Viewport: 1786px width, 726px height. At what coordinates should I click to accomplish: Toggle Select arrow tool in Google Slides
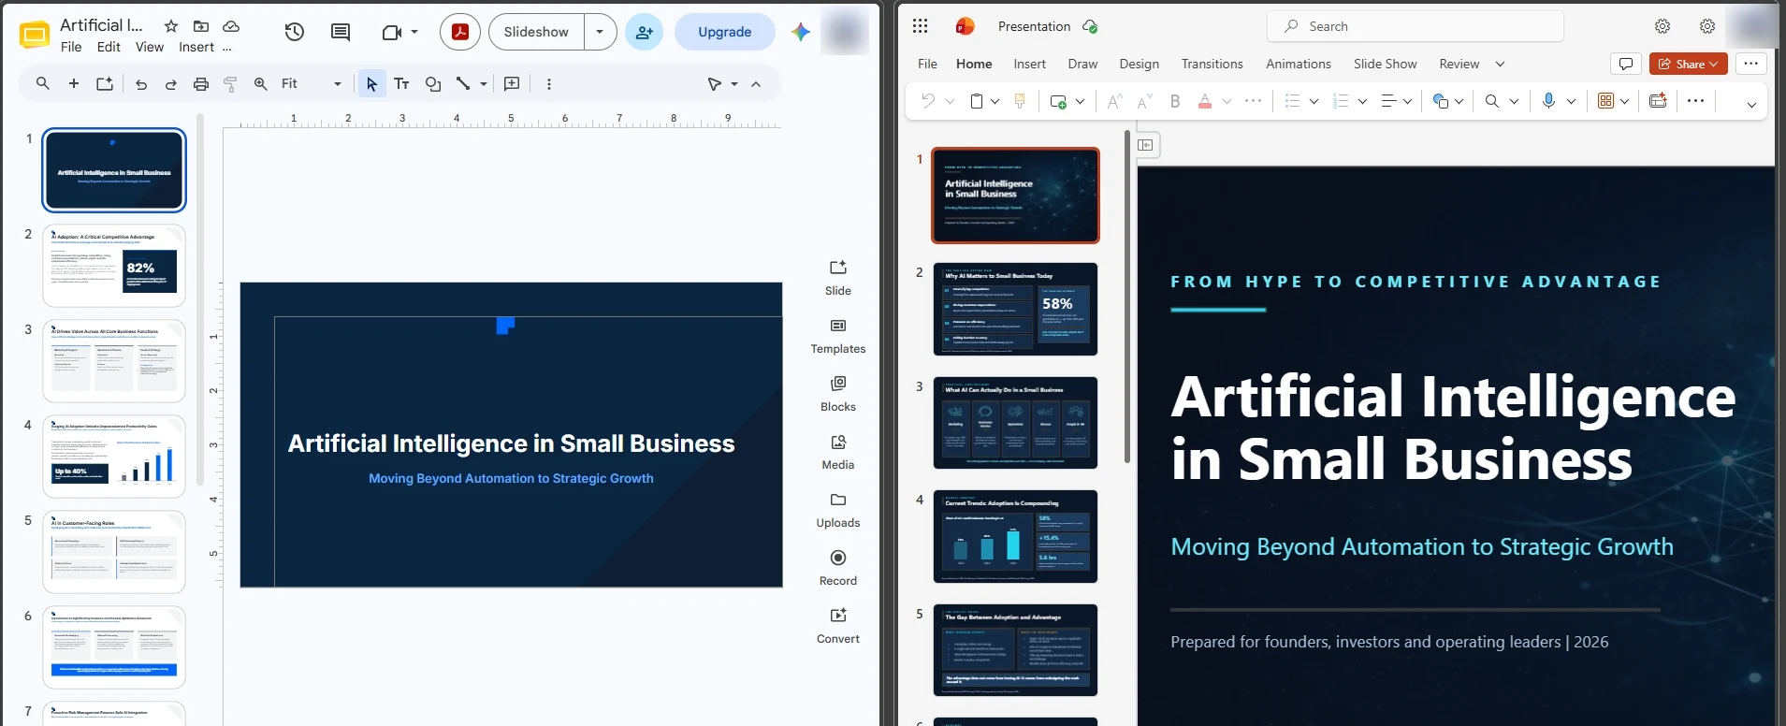[x=371, y=84]
